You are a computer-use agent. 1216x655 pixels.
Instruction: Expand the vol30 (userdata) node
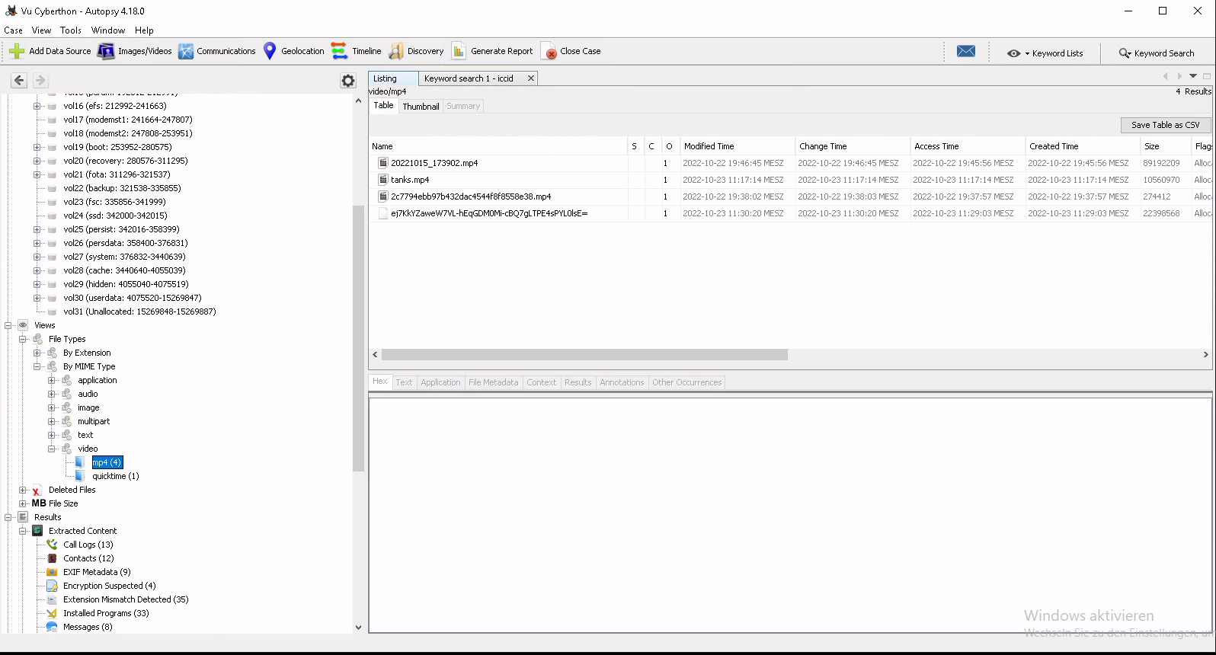point(37,298)
